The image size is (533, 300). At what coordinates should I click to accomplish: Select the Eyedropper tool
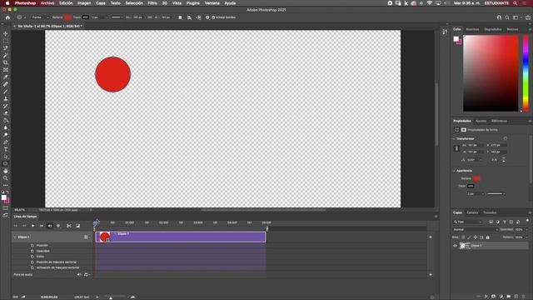click(x=6, y=77)
